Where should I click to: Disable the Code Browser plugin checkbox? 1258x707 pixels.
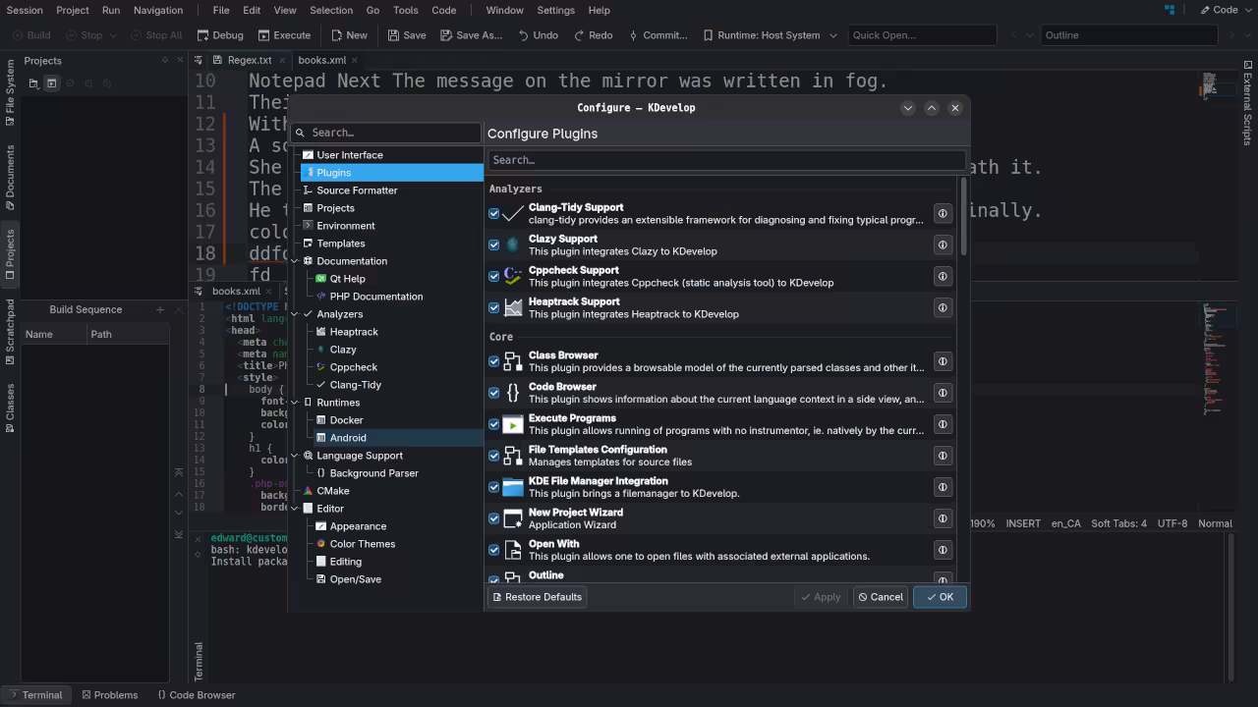pyautogui.click(x=494, y=393)
